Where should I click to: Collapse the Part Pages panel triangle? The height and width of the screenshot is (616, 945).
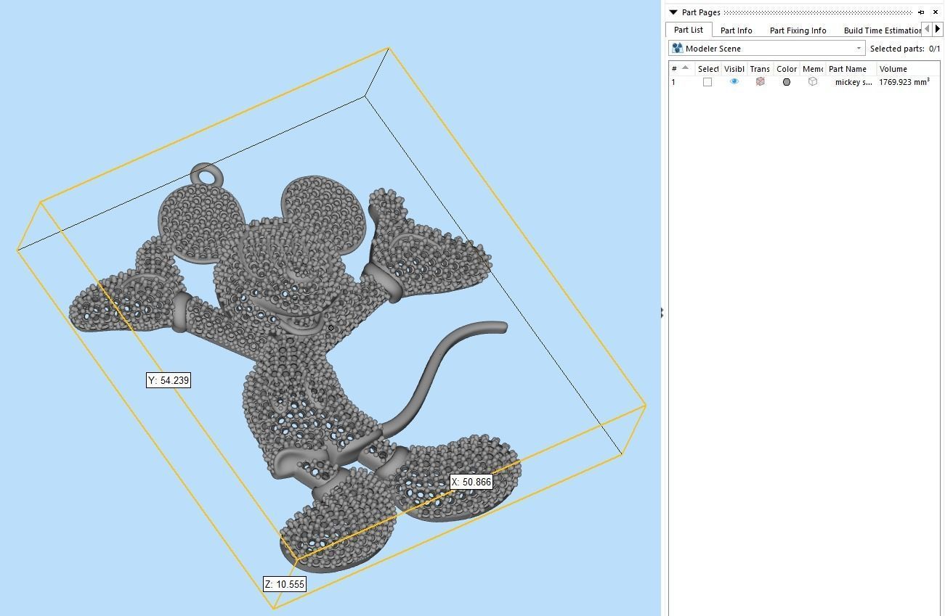click(673, 12)
